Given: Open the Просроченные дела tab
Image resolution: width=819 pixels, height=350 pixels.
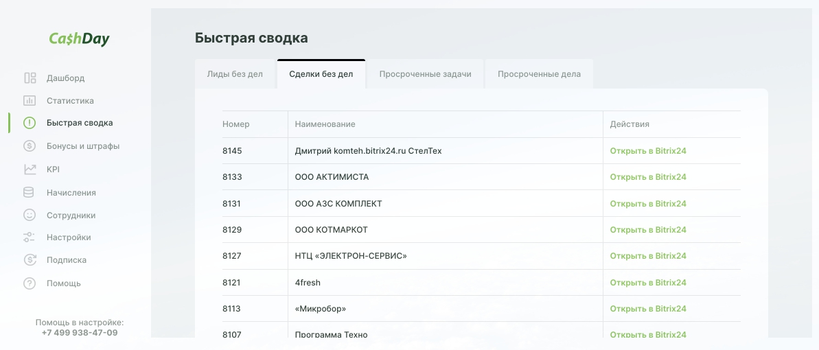Looking at the screenshot, I should point(539,73).
